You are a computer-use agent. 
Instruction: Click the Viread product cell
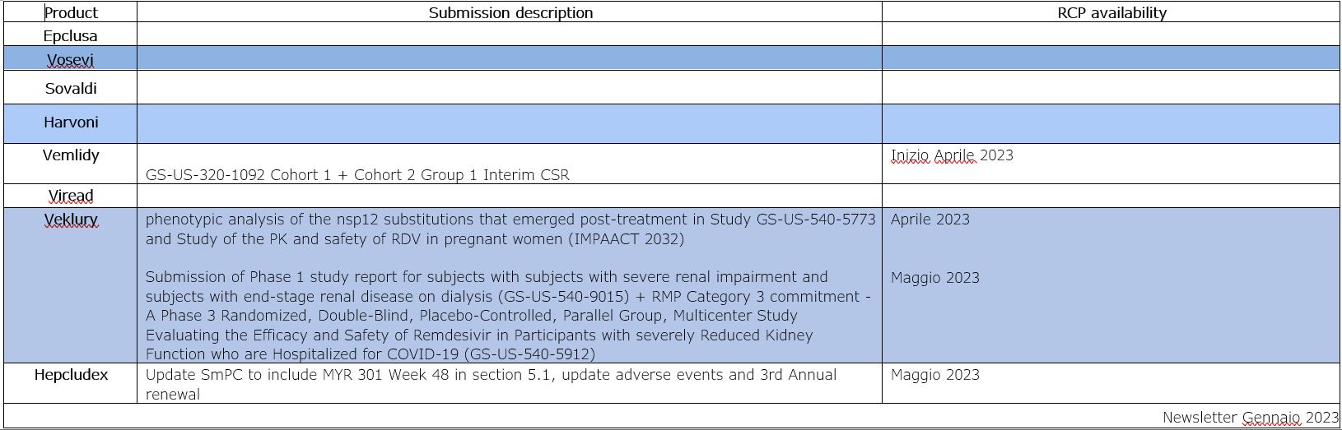click(x=71, y=196)
